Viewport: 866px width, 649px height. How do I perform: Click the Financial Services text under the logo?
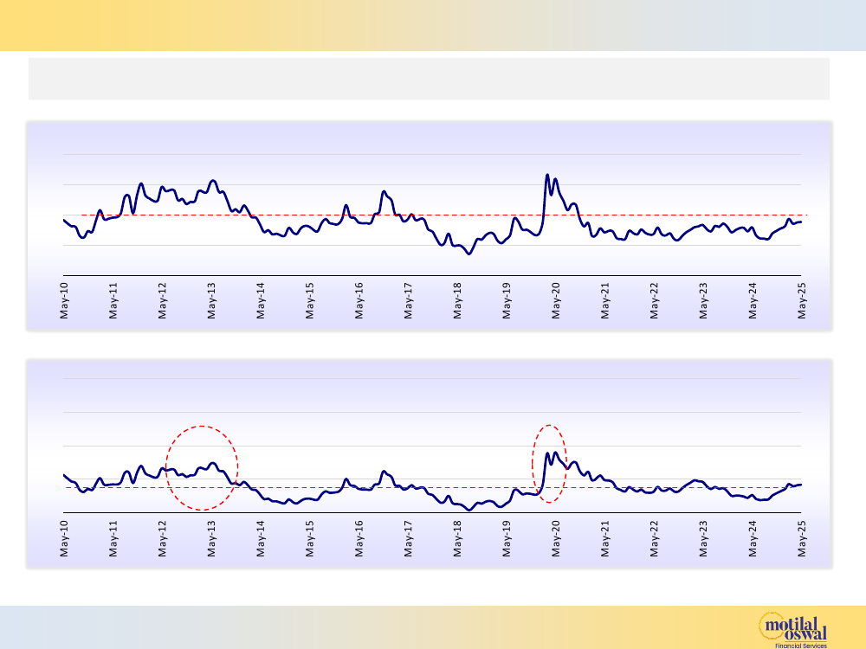coord(800,645)
